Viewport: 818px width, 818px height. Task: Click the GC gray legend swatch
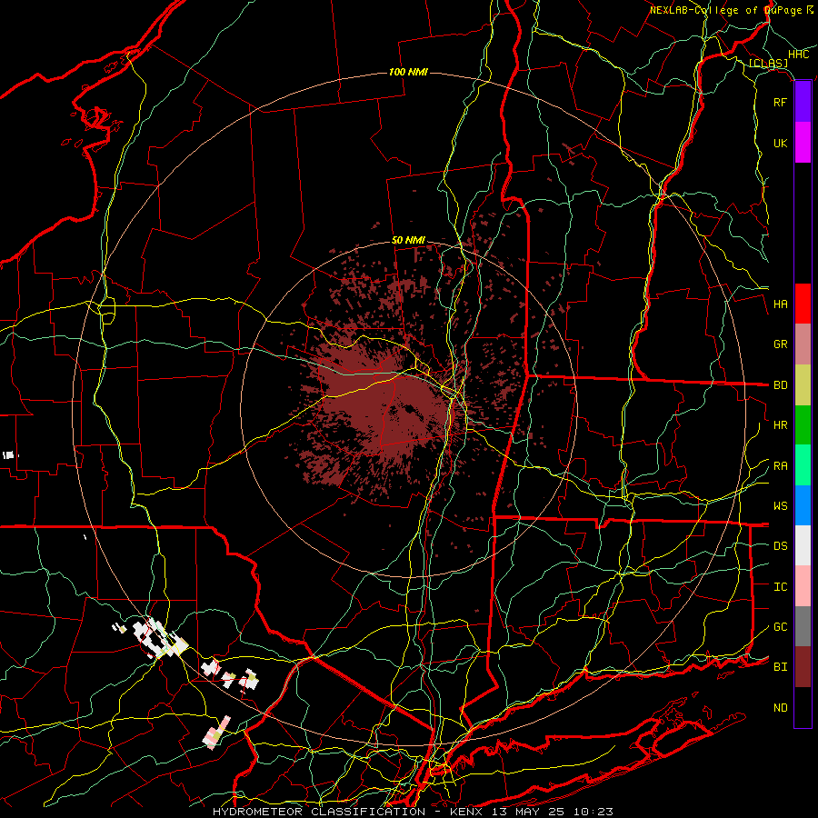pos(803,626)
